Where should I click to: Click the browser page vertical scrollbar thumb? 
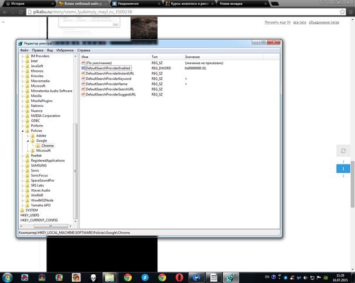(x=353, y=184)
